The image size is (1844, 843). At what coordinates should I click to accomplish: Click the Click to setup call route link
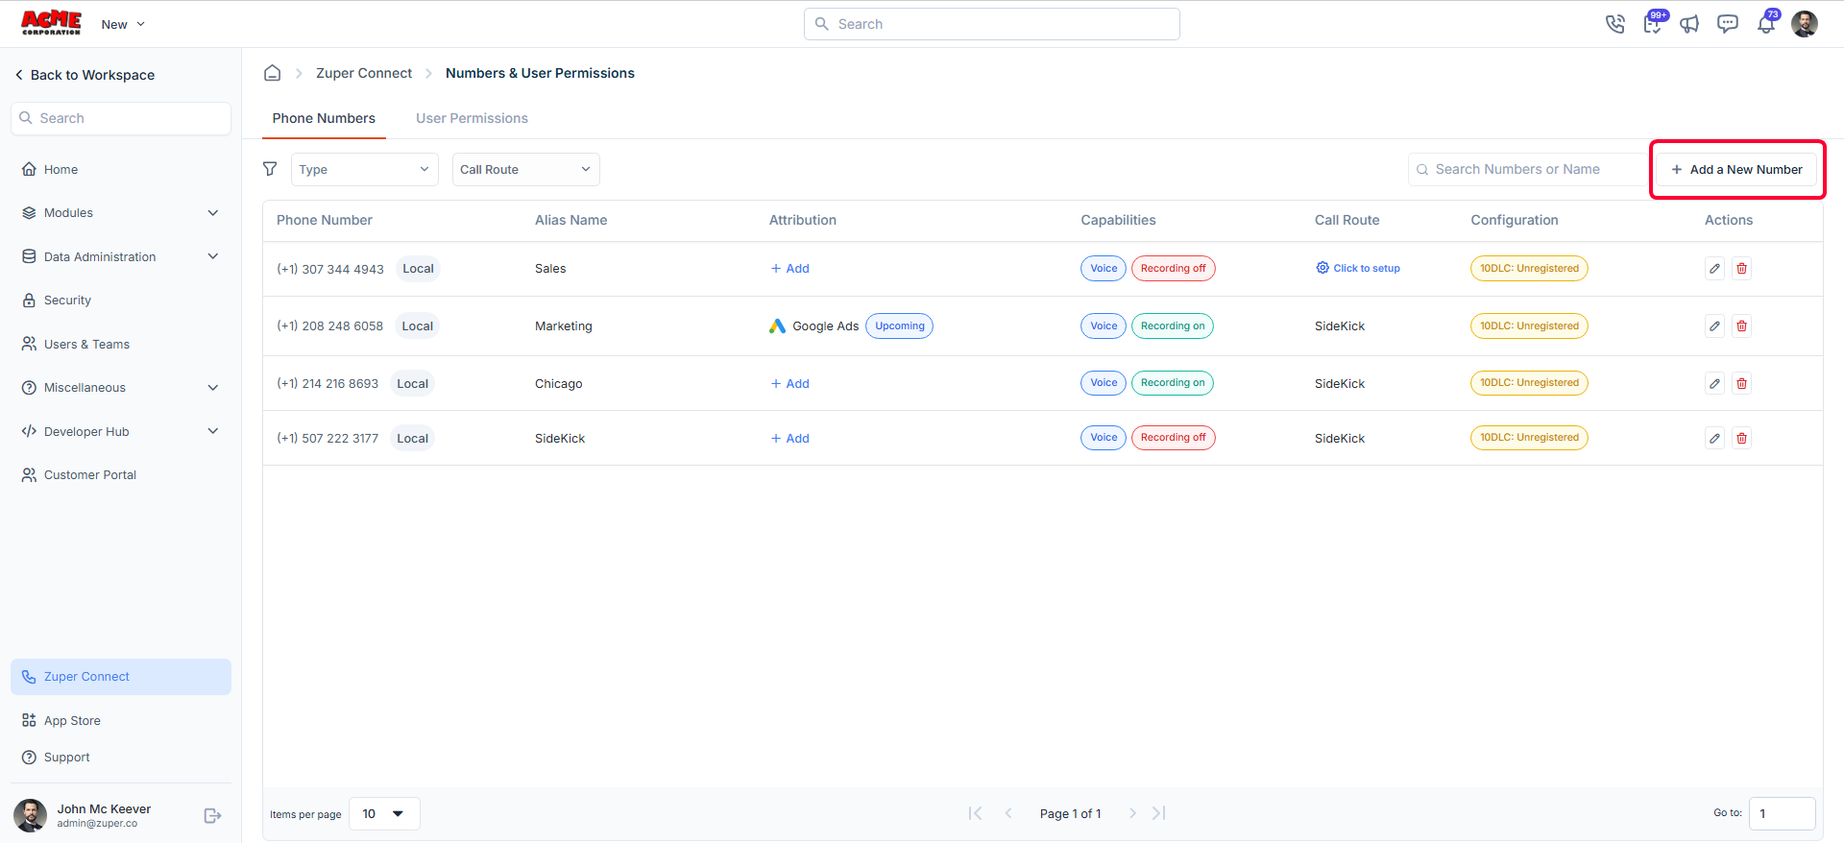[1358, 269]
